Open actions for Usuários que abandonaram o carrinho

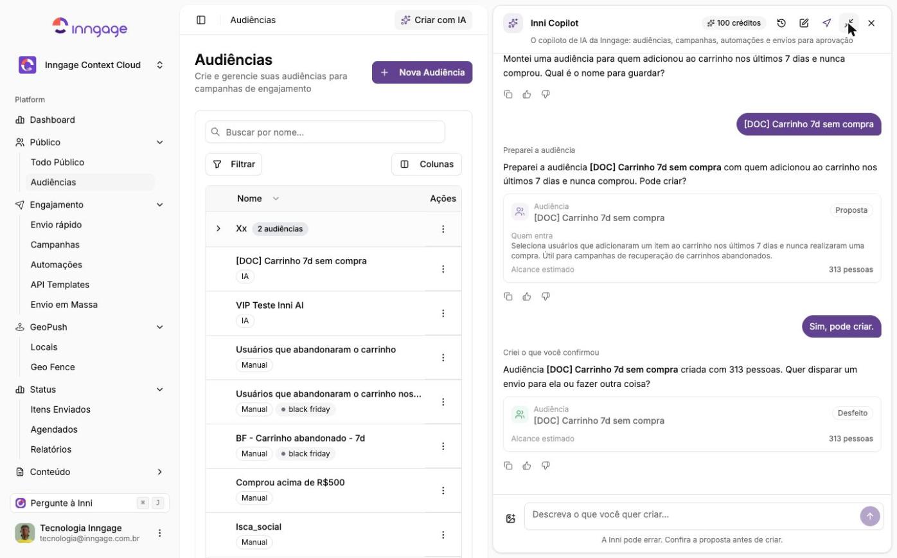(x=443, y=357)
